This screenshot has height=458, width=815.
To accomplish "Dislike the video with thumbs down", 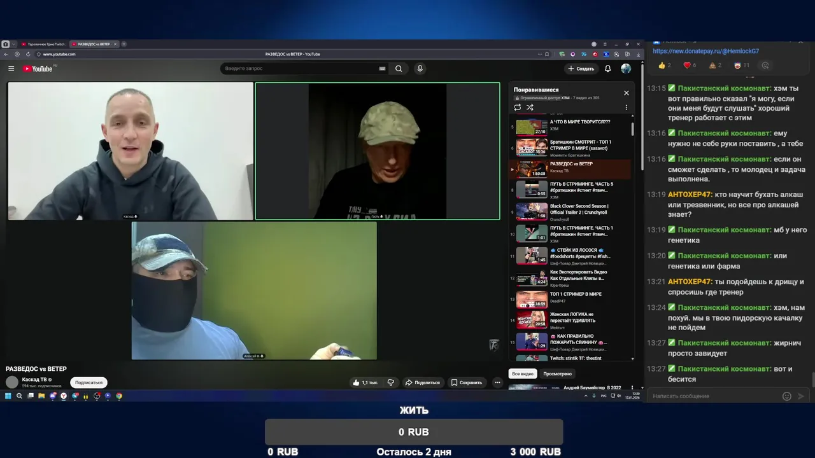I will tap(391, 382).
